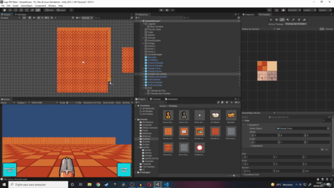Remove cell element with minus button
Screen dimensions: 334x188
click(x=327, y=150)
